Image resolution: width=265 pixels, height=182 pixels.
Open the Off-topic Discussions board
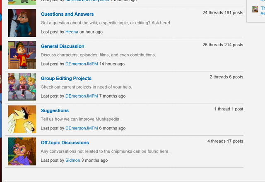click(65, 143)
